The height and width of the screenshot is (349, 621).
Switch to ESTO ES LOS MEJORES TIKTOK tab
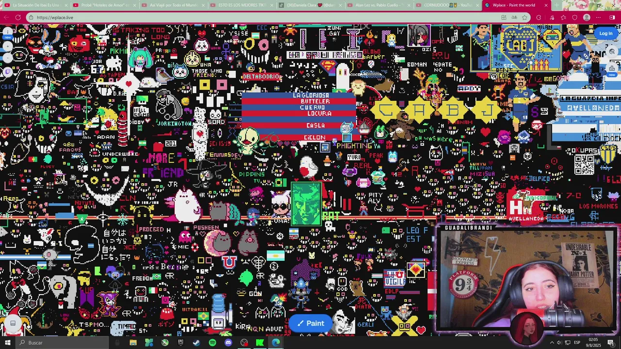tap(242, 5)
